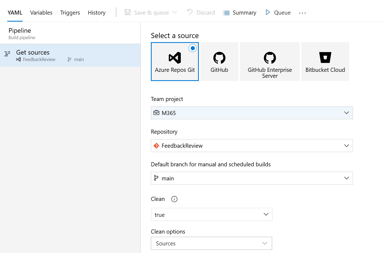Expand the Clean options chevron
This screenshot has height=253, width=385.
(x=265, y=243)
